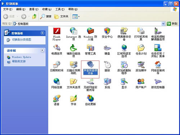
Task: Collapse the 控制面板 side panel section
Action: pyautogui.click(x=42, y=33)
